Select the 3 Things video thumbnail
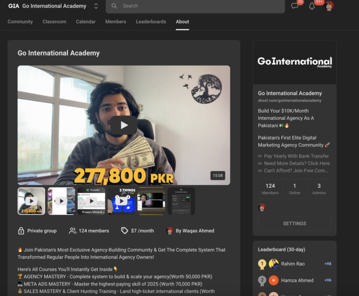 121,201
